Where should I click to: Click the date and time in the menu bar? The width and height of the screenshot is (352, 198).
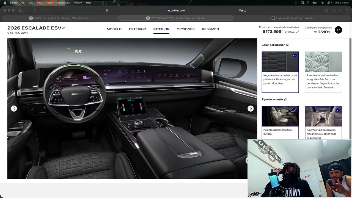click(342, 2)
